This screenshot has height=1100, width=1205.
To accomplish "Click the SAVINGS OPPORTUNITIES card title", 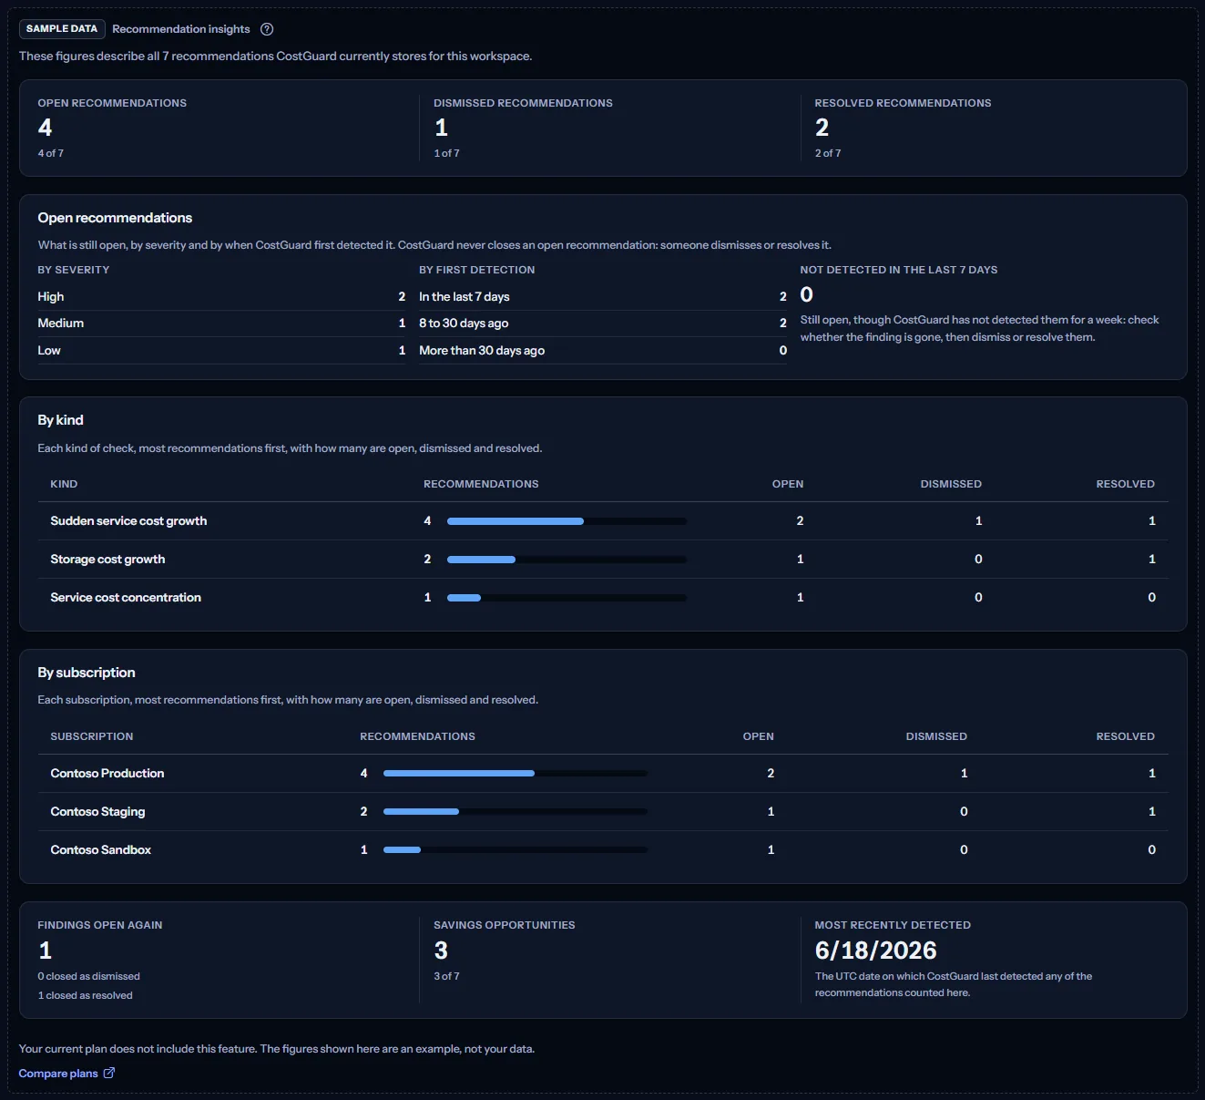I will (505, 925).
